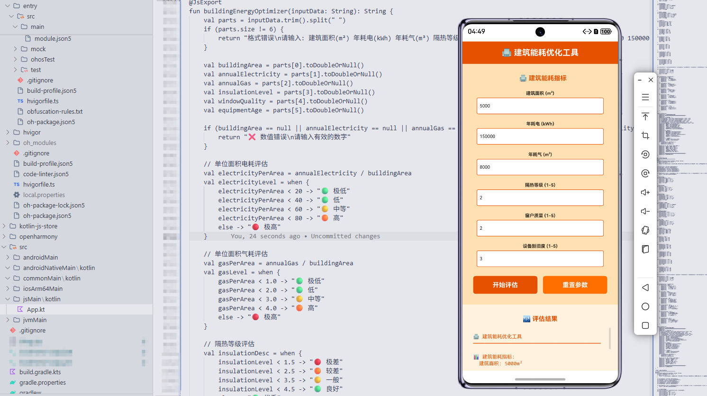Image resolution: width=707 pixels, height=396 pixels.
Task: Tap the 开始评估 button
Action: [505, 285]
